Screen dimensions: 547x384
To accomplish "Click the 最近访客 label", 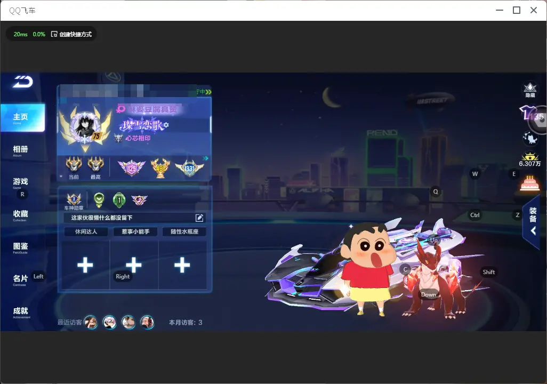I will (69, 322).
